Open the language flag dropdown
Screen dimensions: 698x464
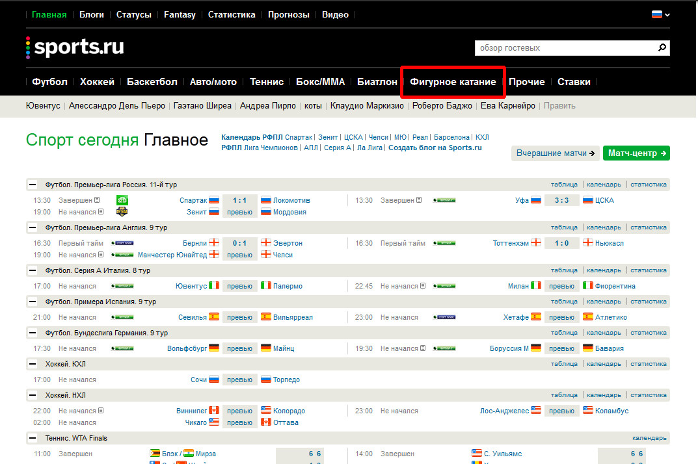660,14
